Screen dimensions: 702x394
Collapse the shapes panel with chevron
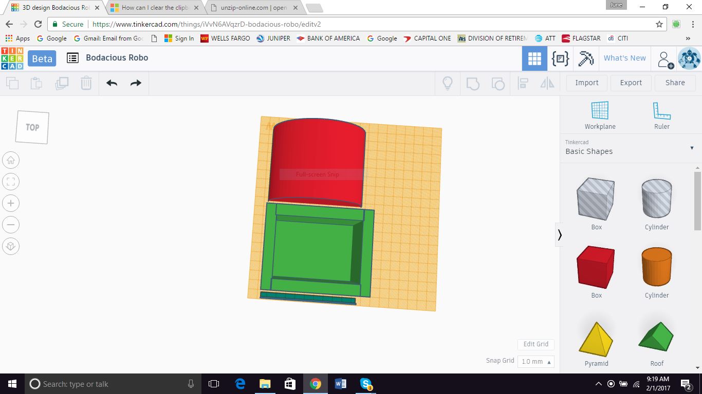click(x=560, y=235)
